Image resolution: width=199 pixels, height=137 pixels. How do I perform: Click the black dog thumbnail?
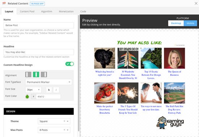click(105, 58)
